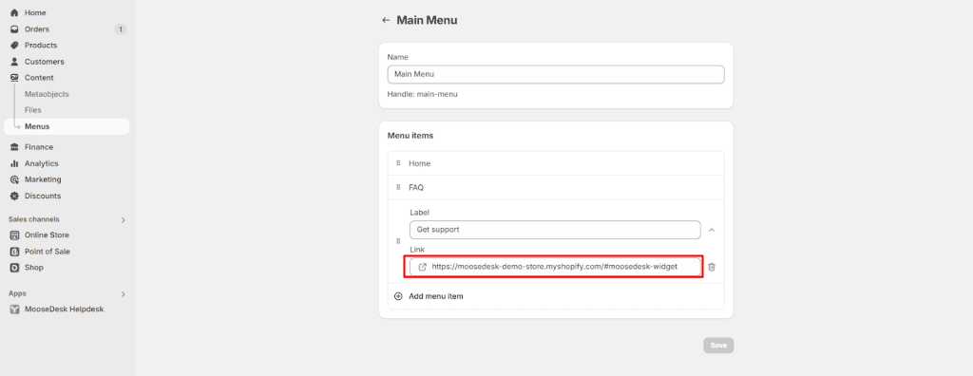Expand the Apps section chevron
This screenshot has width=973, height=376.
coord(123,293)
